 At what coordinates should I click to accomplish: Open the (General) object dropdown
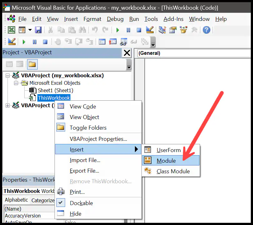pyautogui.click(x=194, y=53)
